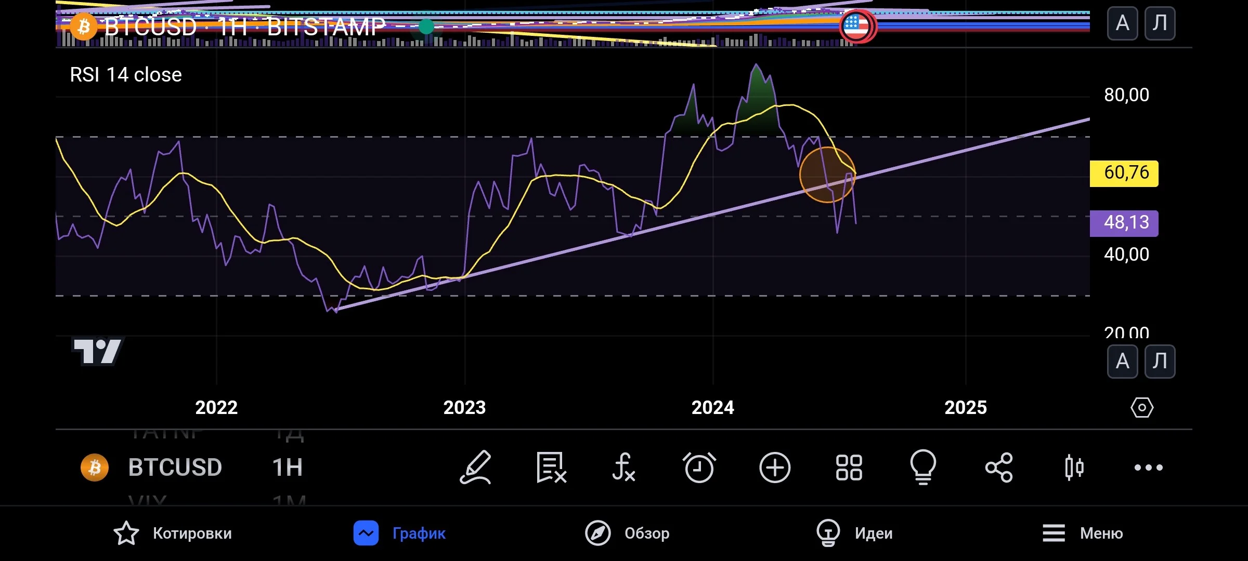Tap the 2022 label on the time axis
Viewport: 1248px width, 561px height.
(216, 408)
